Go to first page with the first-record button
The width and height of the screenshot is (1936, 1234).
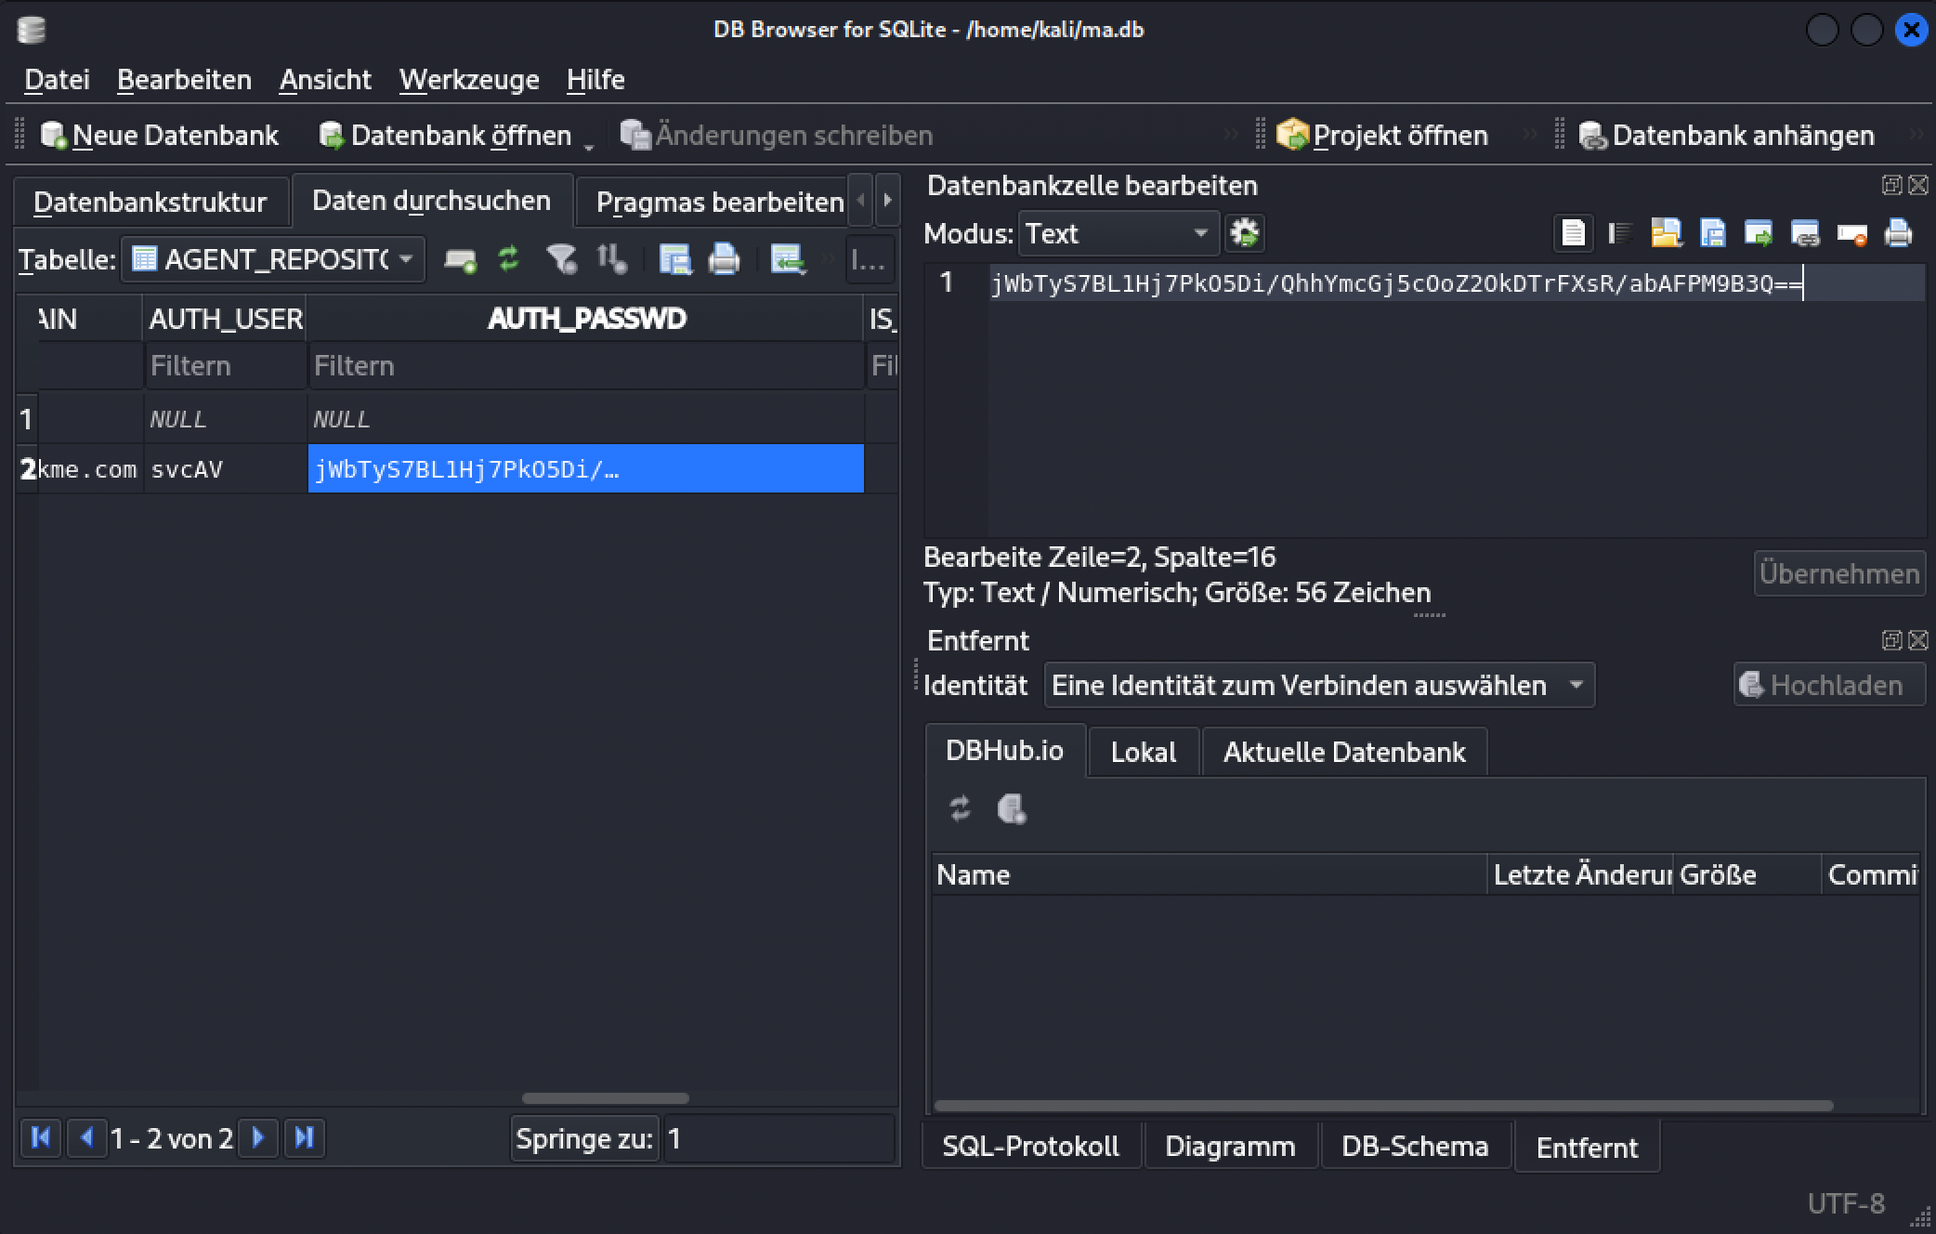click(41, 1137)
